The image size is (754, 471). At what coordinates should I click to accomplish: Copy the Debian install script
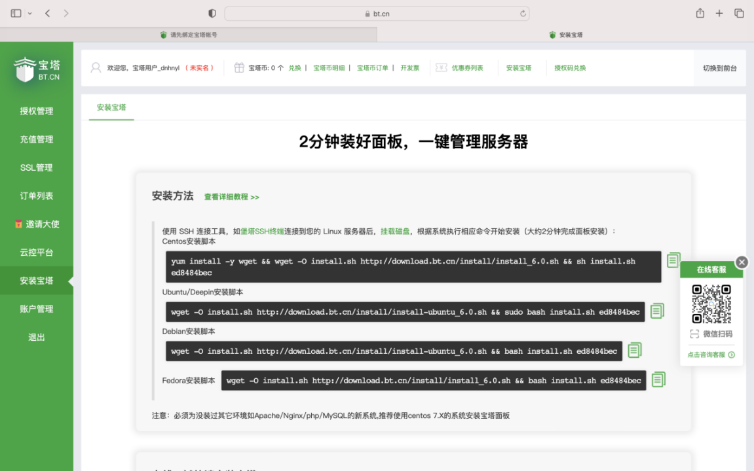click(x=634, y=350)
